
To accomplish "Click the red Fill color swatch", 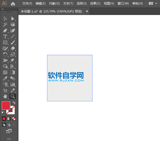I will pyautogui.click(x=6, y=106).
